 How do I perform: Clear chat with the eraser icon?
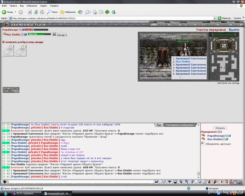tap(164, 182)
